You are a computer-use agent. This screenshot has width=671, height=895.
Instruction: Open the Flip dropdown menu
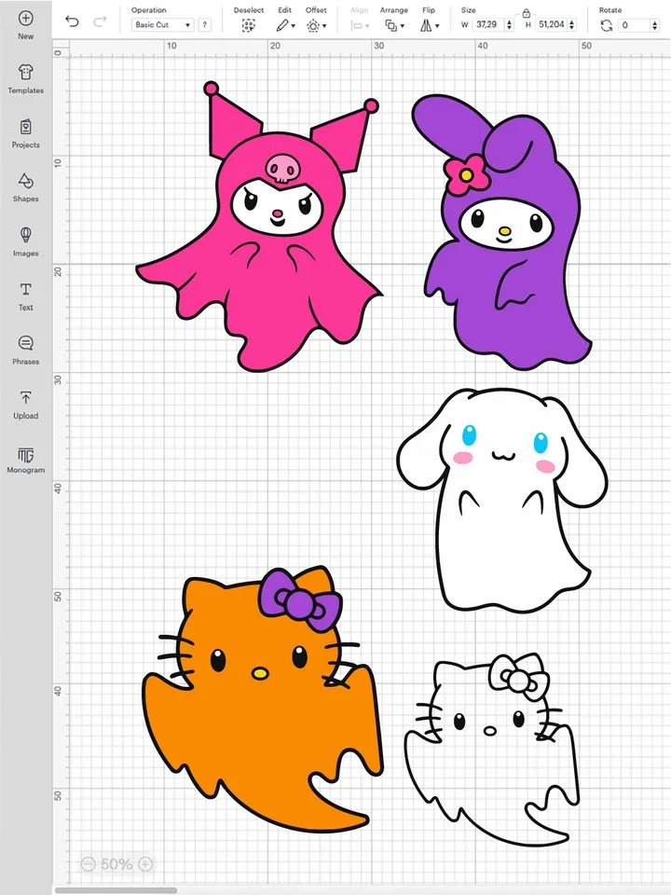pos(428,26)
